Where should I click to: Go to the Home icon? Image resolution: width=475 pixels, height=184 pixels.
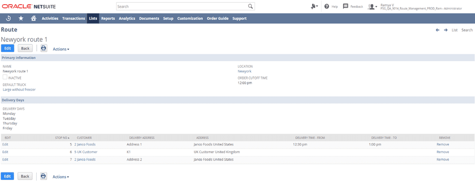[x=33, y=19]
